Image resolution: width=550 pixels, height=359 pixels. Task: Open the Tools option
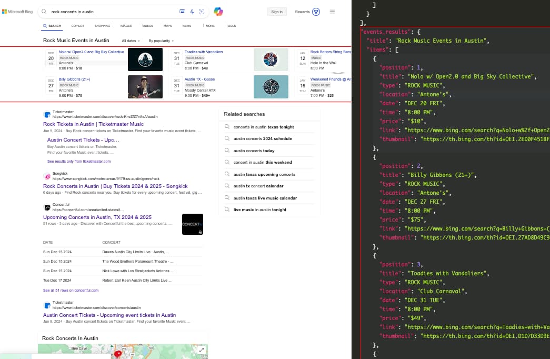[x=231, y=26]
